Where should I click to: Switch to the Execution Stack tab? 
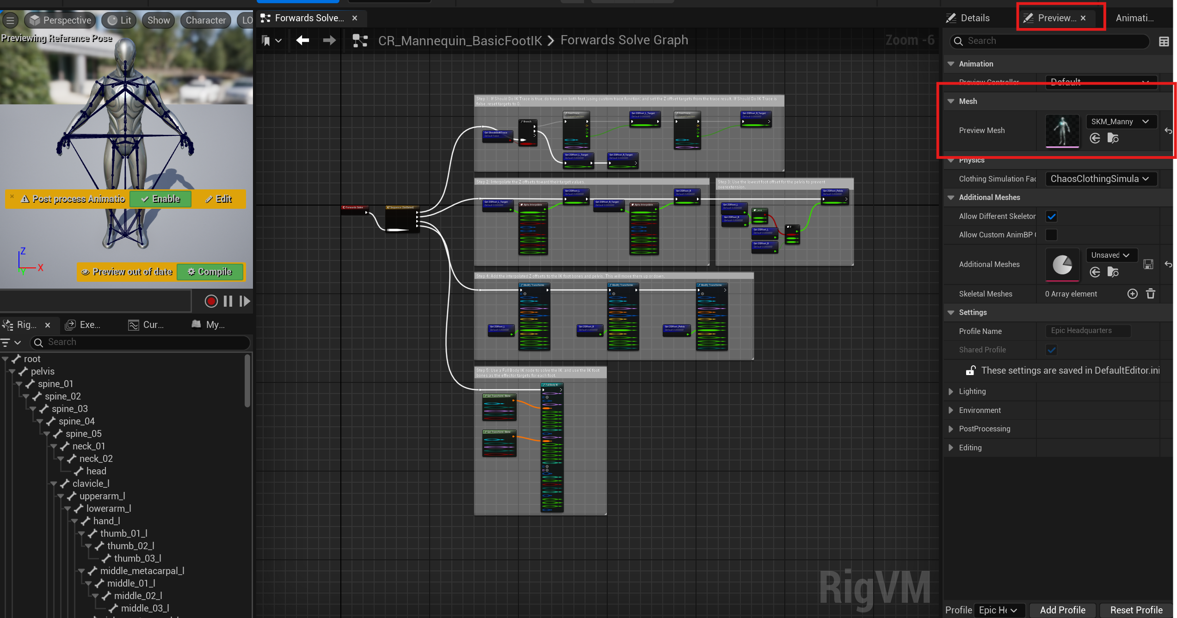click(x=83, y=325)
